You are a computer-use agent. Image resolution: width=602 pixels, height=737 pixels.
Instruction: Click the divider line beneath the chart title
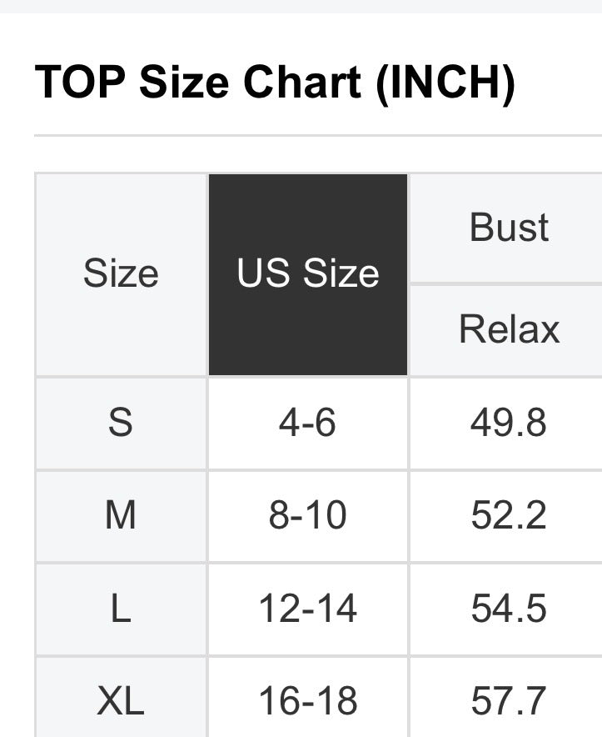click(316, 135)
